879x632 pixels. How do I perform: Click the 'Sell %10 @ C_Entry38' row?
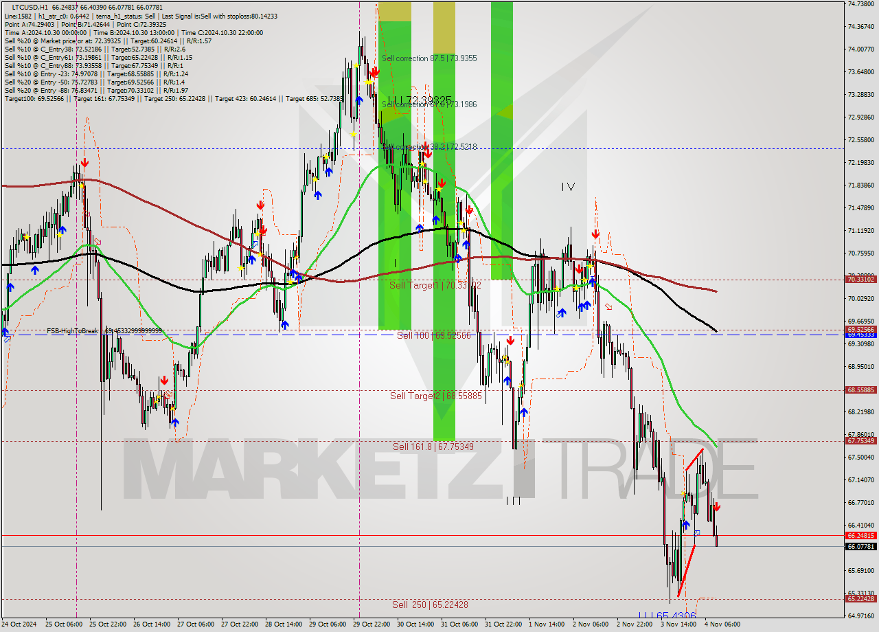(94, 49)
